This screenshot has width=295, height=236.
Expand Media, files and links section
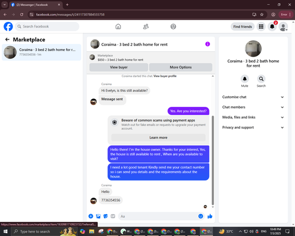click(253, 117)
